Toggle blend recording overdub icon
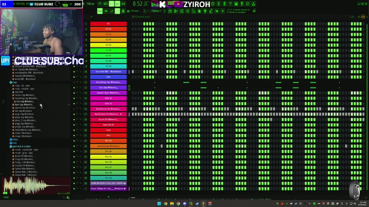 click(117, 4)
